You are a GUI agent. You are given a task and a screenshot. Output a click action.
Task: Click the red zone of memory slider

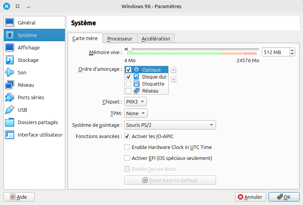(251, 53)
